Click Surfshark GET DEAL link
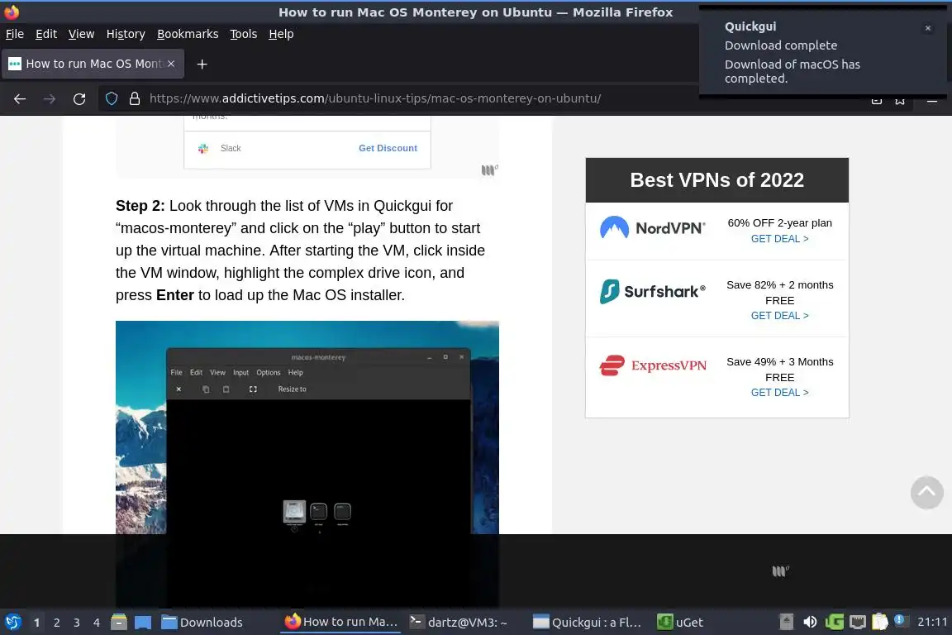 point(779,315)
